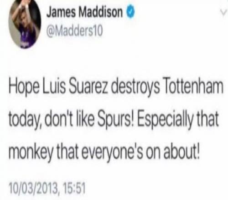This screenshot has height=200, width=228.
Task: Visit the @Madders10 handle link
Action: click(x=74, y=31)
